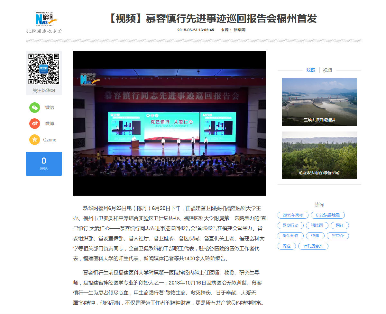Click the 网红 hot word tag
Screen dimensions: 386x314
[x=340, y=225]
